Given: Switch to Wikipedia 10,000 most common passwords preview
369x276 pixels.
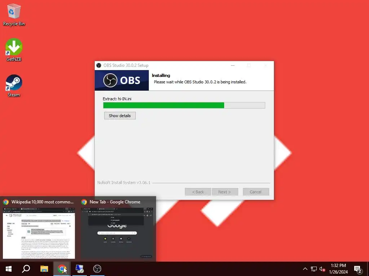Looking at the screenshot, I should [39, 233].
